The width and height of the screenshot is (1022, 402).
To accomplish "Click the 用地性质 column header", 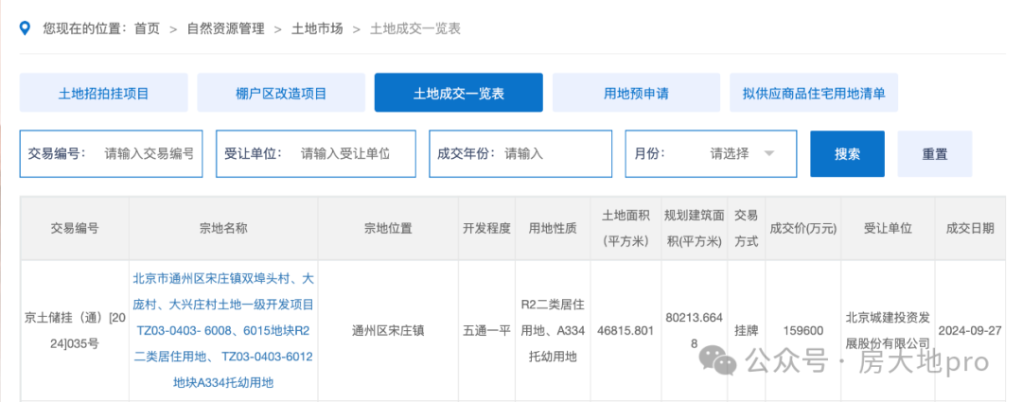I will coord(553,229).
